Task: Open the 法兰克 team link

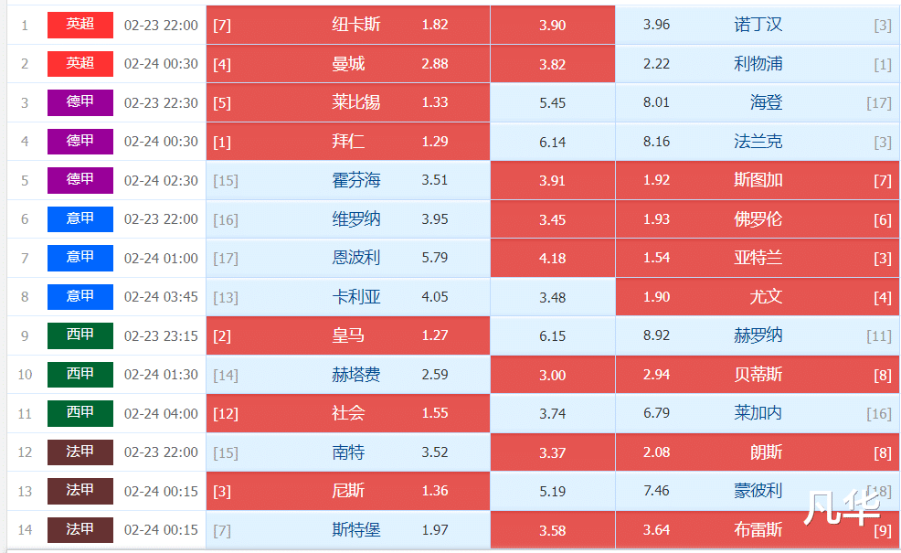Action: [758, 142]
